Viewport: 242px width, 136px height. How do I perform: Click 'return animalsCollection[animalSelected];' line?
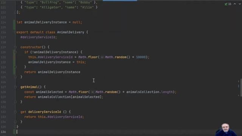coord(64,97)
